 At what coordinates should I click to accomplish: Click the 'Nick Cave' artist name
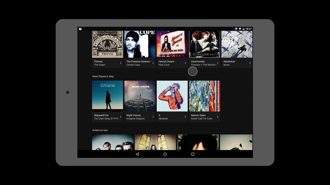tap(164, 65)
